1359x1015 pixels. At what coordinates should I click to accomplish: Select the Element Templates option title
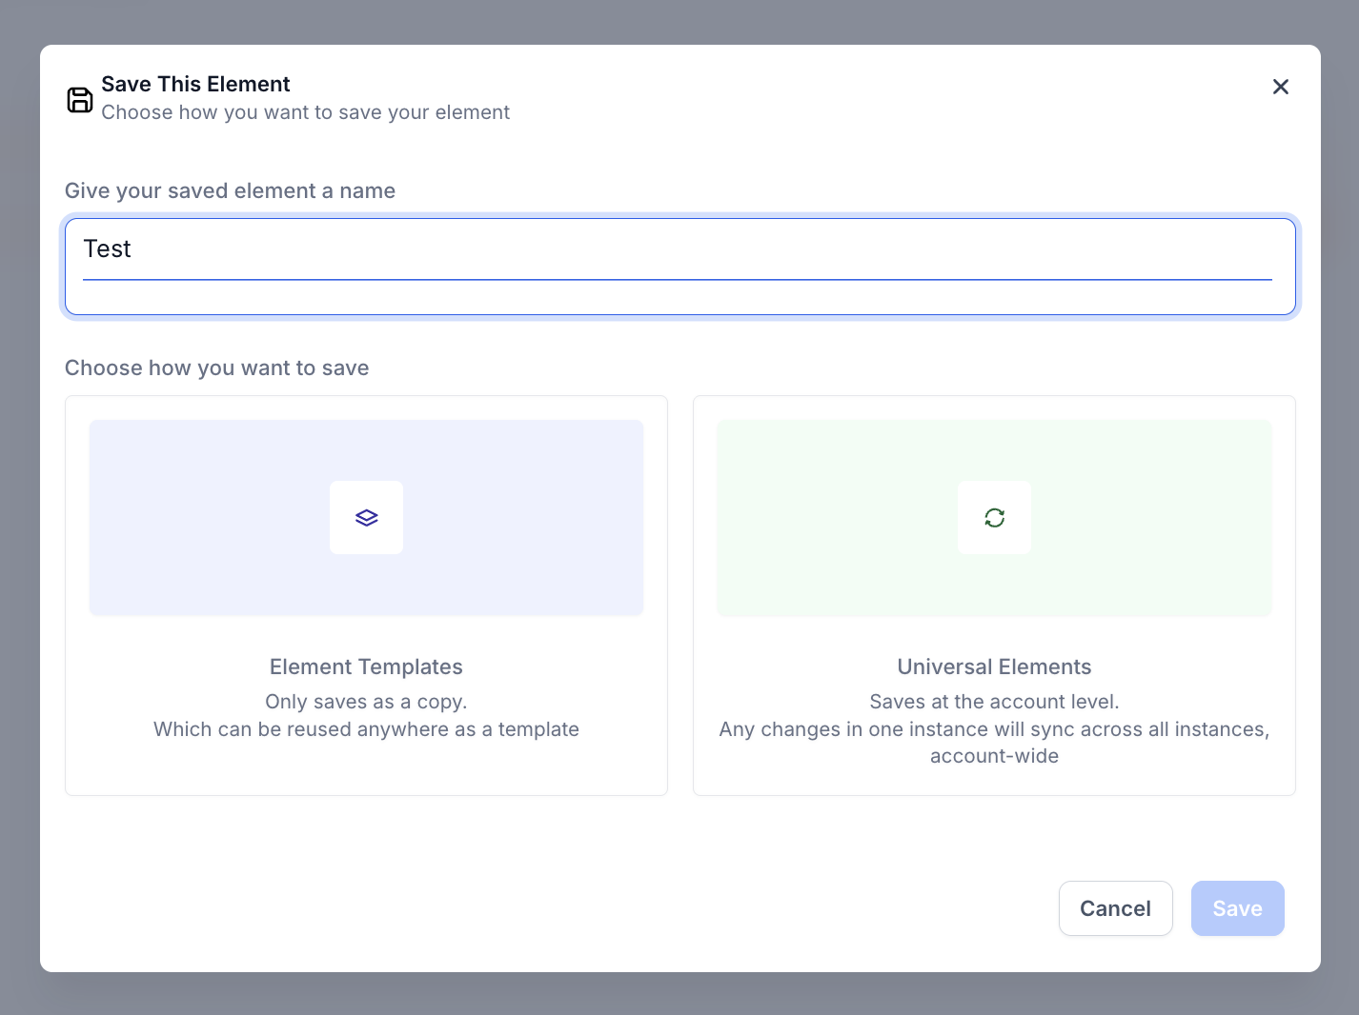(366, 667)
